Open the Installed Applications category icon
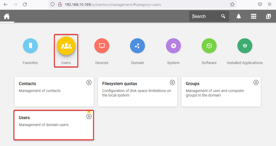This screenshot has height=146, width=276. pos(245,46)
